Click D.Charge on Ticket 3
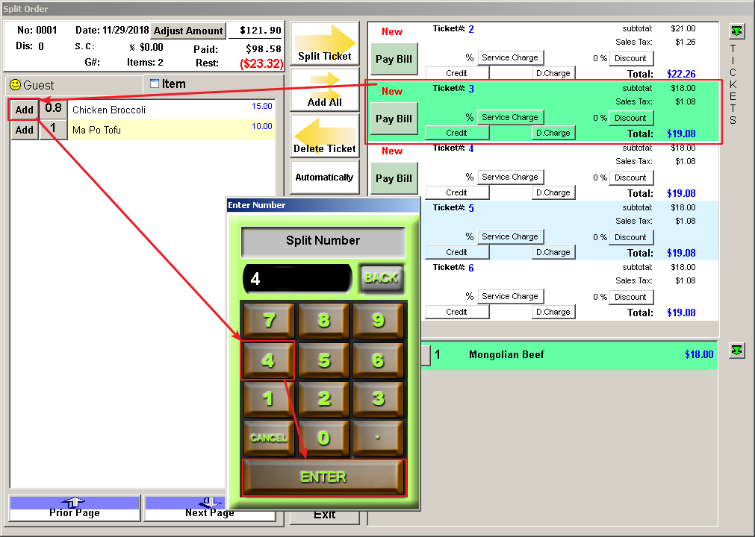This screenshot has height=537, width=755. tap(553, 133)
